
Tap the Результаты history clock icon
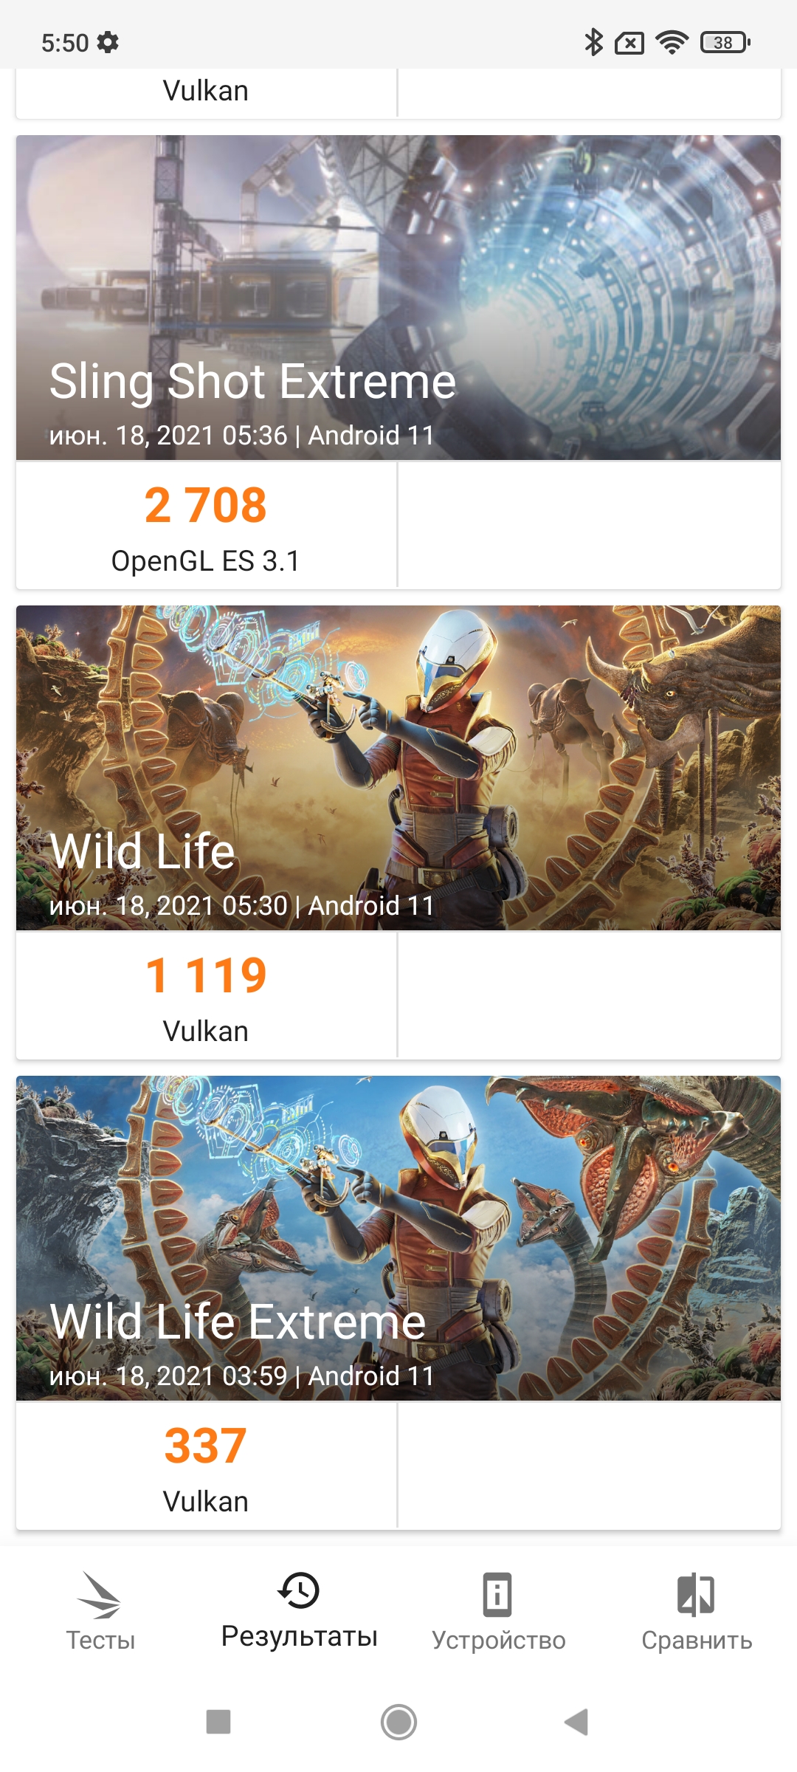click(x=299, y=1590)
